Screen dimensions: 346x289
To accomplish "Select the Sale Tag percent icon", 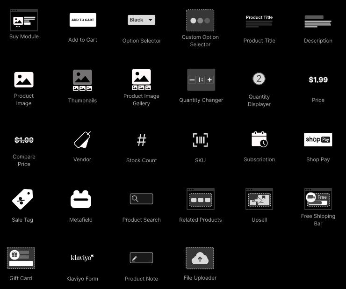I will [x=22, y=199].
